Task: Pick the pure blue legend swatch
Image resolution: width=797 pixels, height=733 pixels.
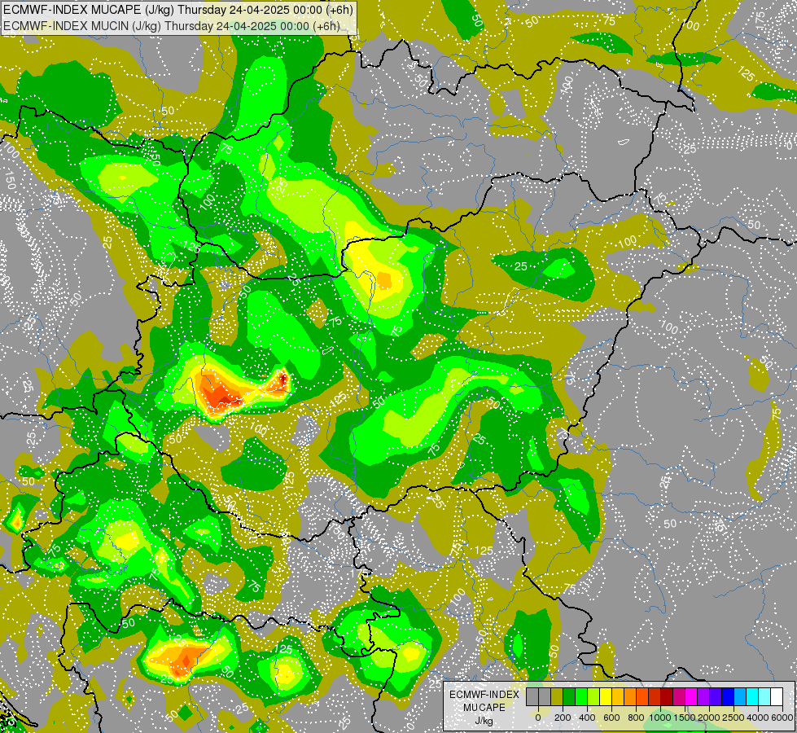Action: click(x=729, y=697)
